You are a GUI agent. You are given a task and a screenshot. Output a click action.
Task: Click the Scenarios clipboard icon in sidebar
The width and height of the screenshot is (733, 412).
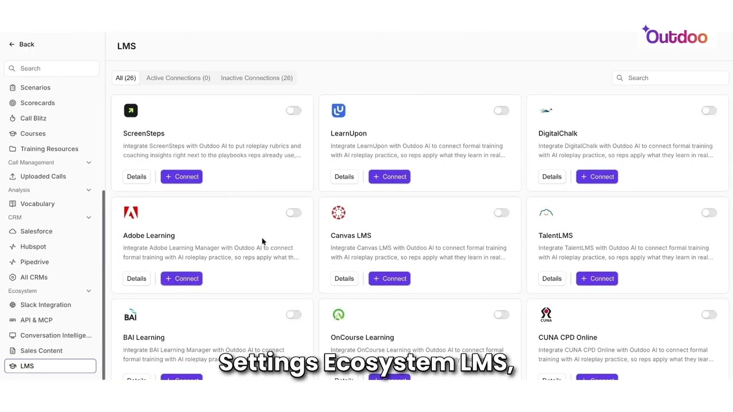(x=13, y=88)
